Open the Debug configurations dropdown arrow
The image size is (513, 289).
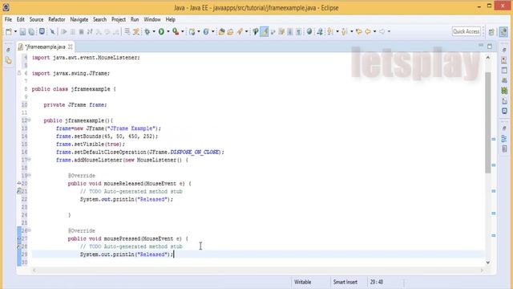154,32
